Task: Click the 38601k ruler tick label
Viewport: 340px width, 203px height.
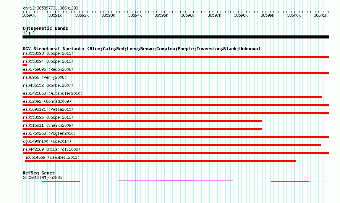Action: click(x=321, y=15)
